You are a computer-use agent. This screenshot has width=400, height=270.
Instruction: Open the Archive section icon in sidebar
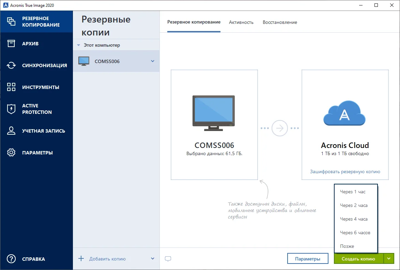pos(11,43)
